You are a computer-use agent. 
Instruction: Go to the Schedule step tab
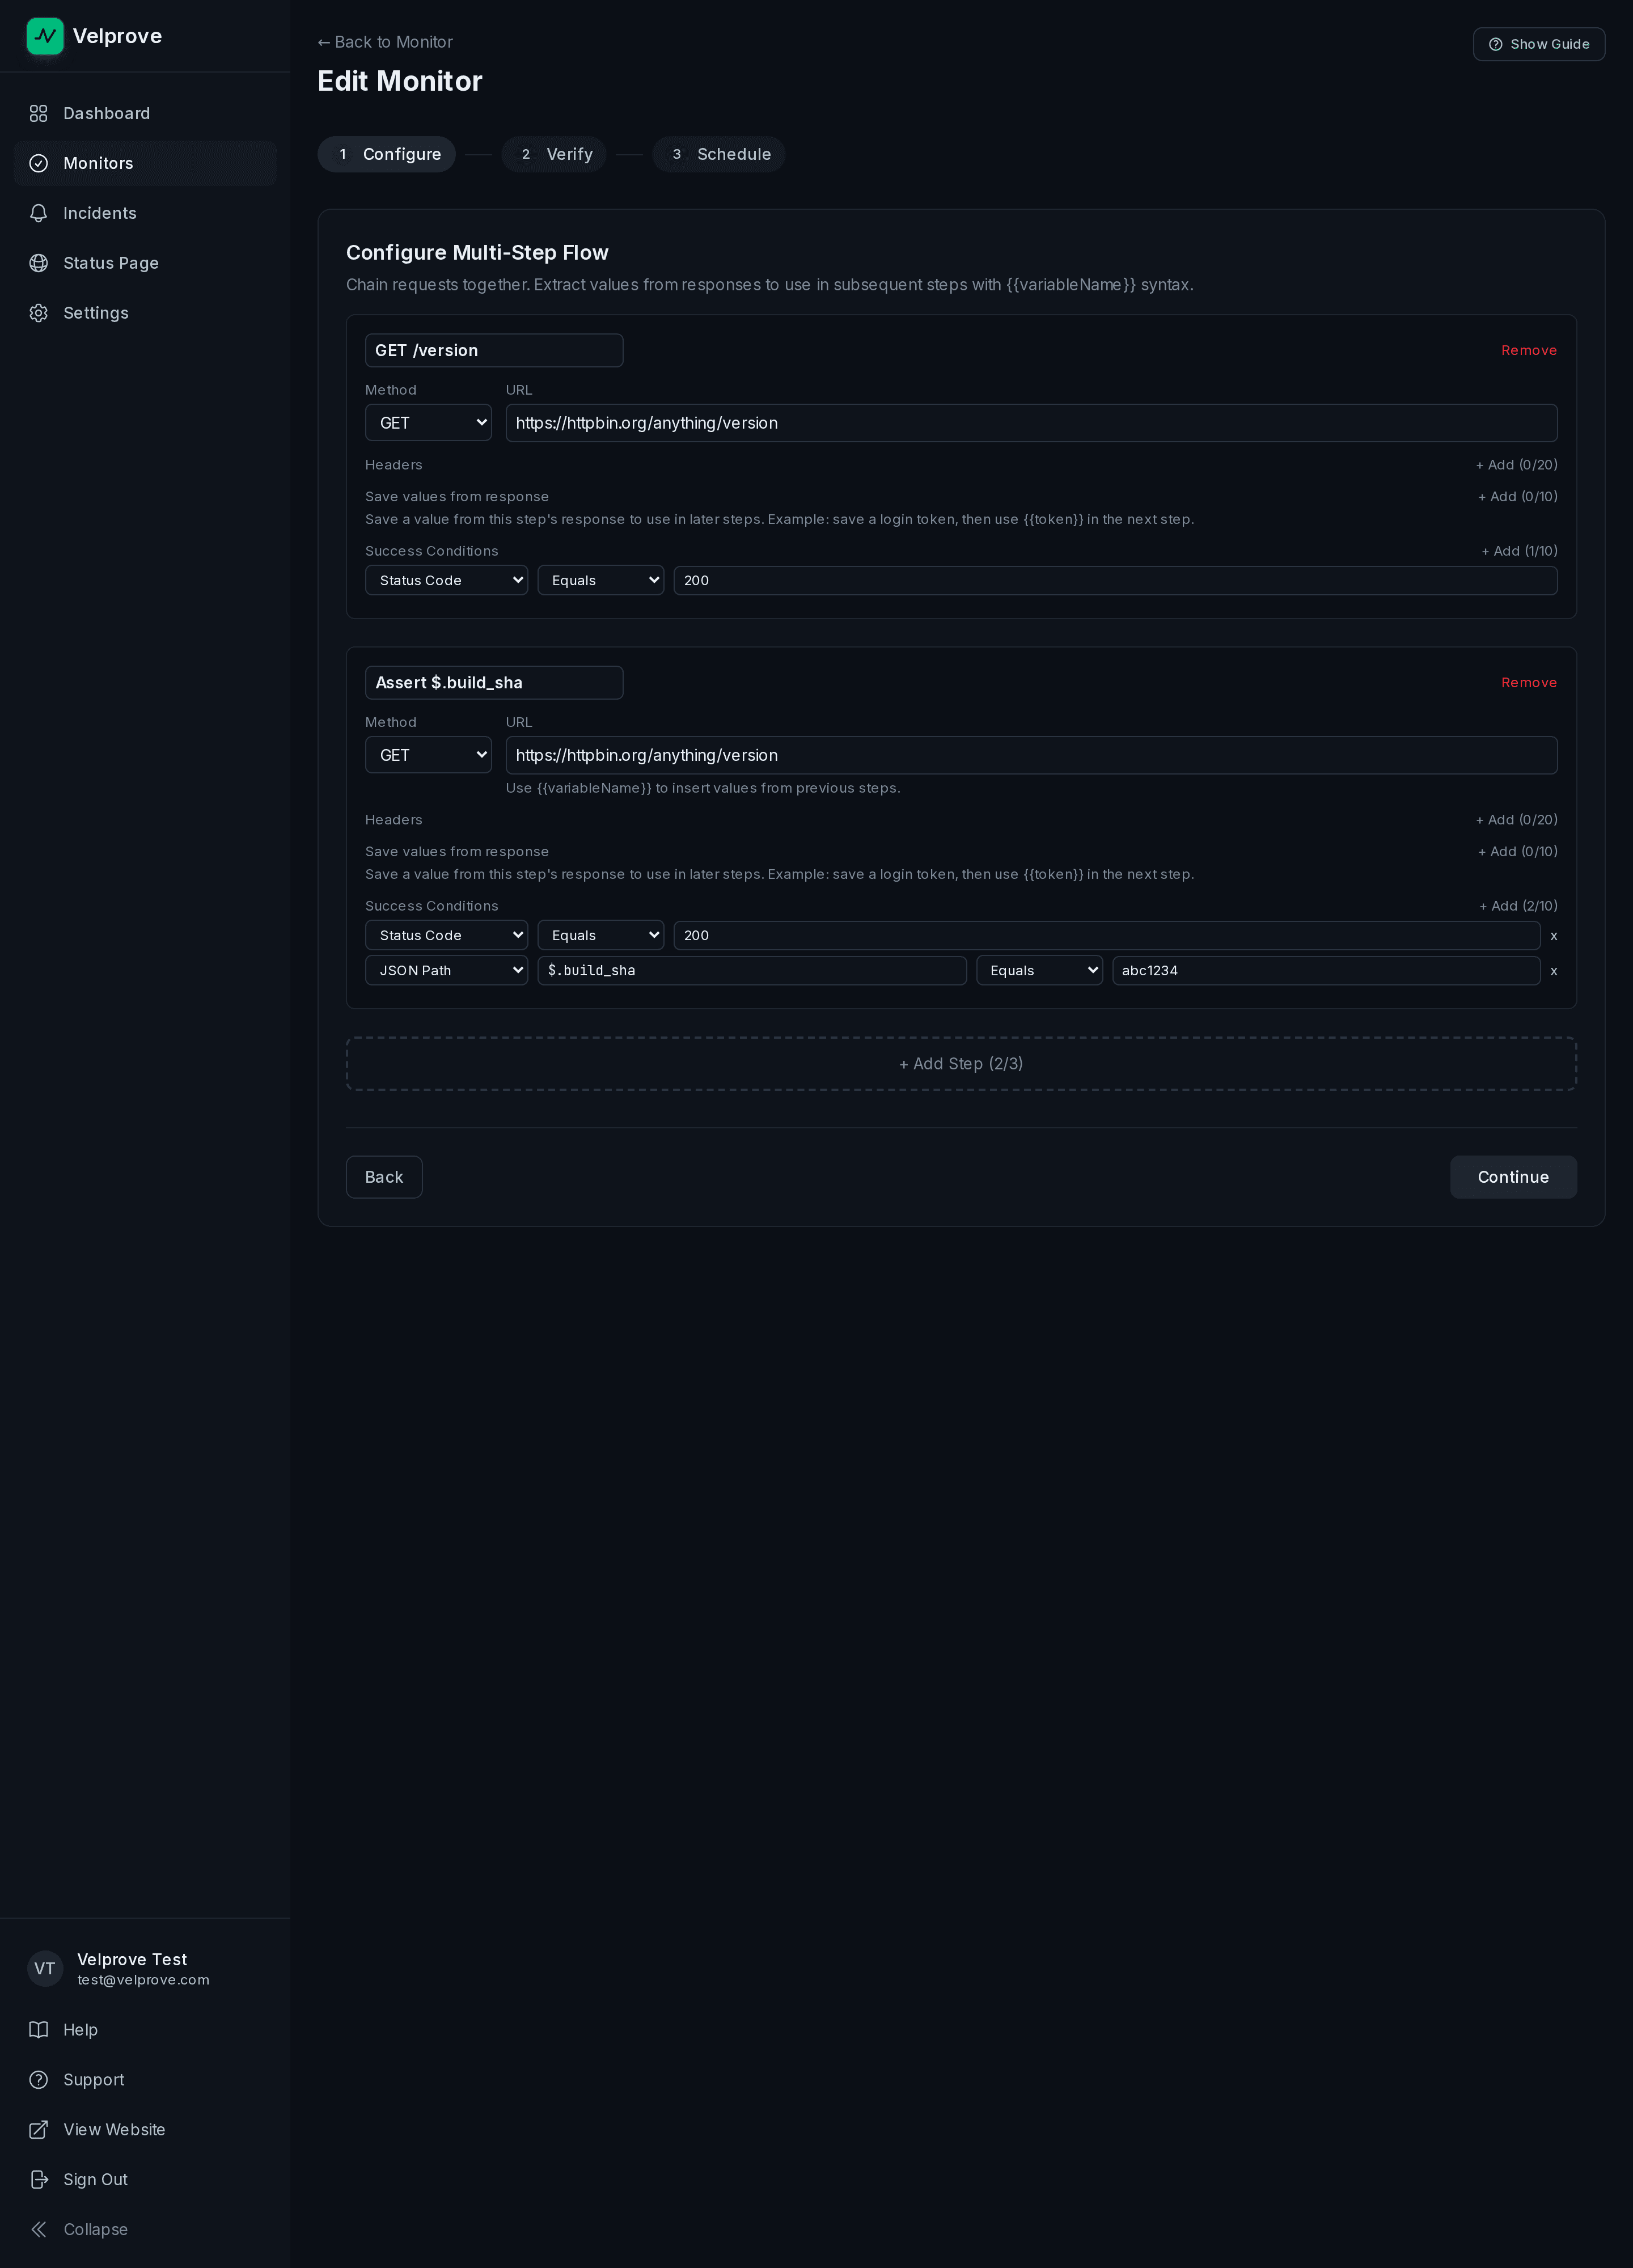[719, 155]
